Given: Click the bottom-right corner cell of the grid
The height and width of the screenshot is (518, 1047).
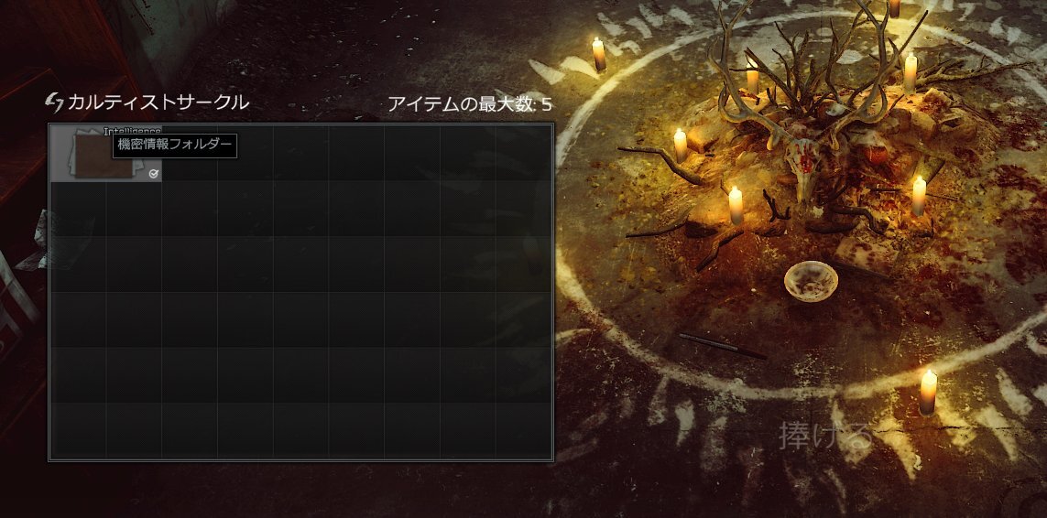Looking at the screenshot, I should (524, 430).
